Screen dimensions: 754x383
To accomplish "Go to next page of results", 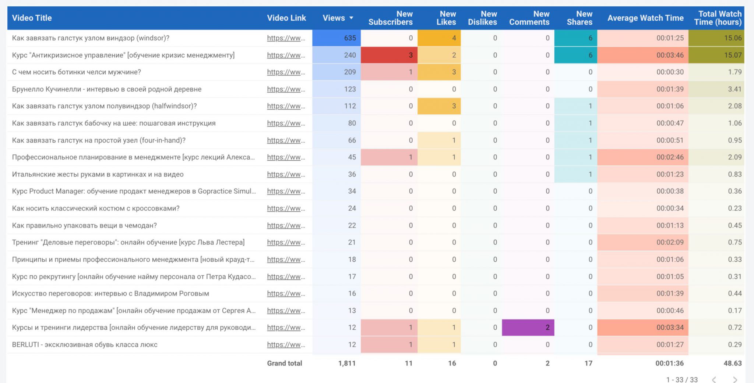I will point(735,379).
